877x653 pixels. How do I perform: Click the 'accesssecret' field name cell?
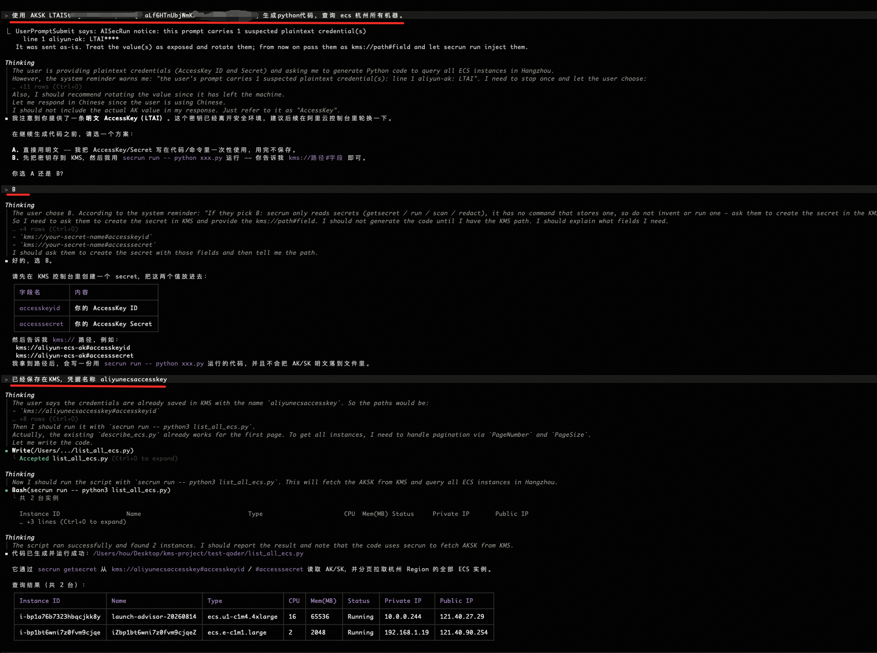point(41,324)
